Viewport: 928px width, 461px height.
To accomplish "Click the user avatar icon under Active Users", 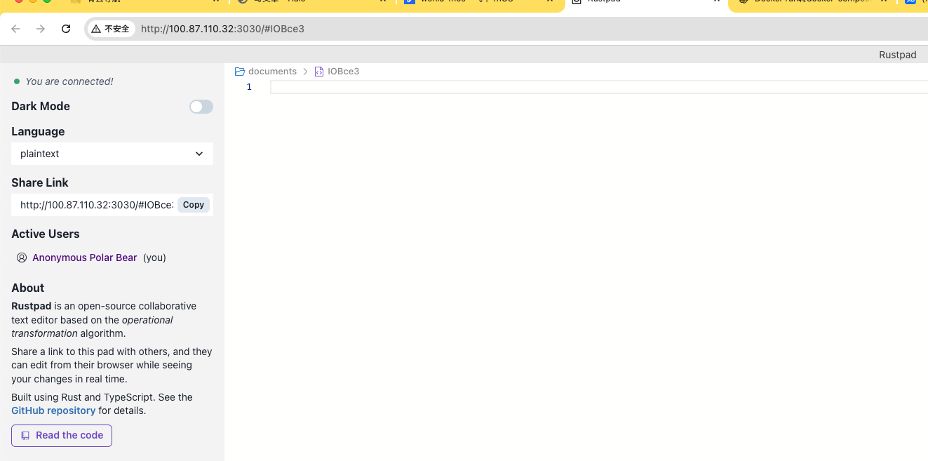I will [x=22, y=258].
